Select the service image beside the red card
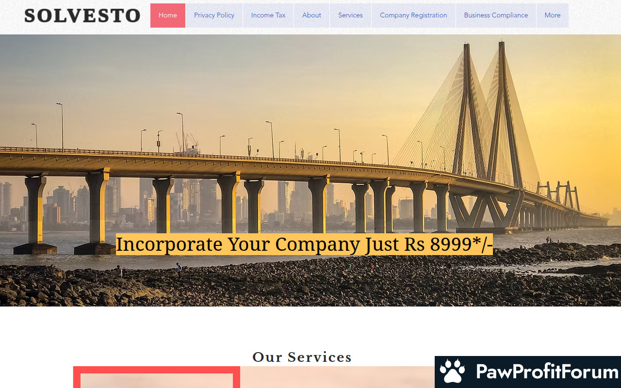This screenshot has width=621, height=388. (x=337, y=377)
